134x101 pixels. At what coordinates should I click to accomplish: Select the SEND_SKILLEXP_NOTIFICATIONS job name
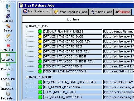point(73,71)
